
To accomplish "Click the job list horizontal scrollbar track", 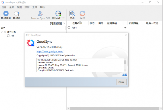I will click(x=114, y=108).
